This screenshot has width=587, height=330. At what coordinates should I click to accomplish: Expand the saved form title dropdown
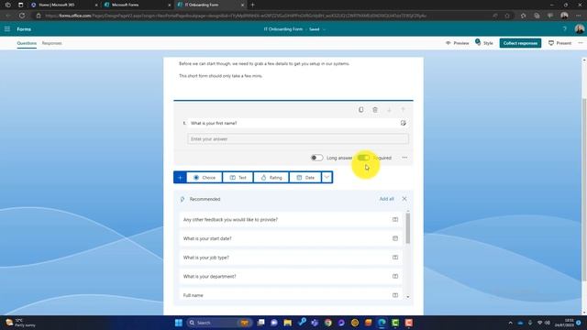pos(324,29)
